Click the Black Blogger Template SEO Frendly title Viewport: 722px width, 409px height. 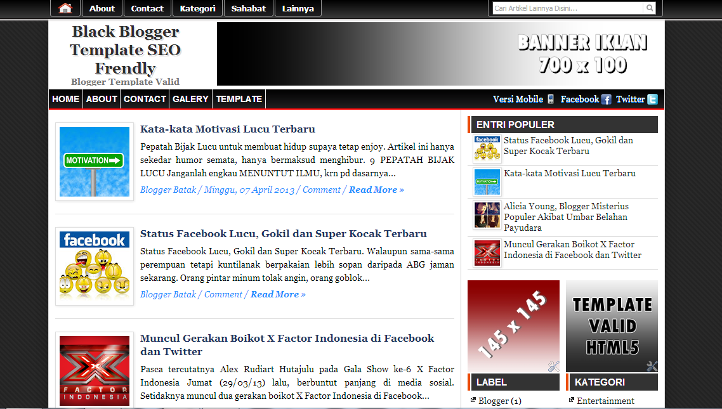(125, 49)
